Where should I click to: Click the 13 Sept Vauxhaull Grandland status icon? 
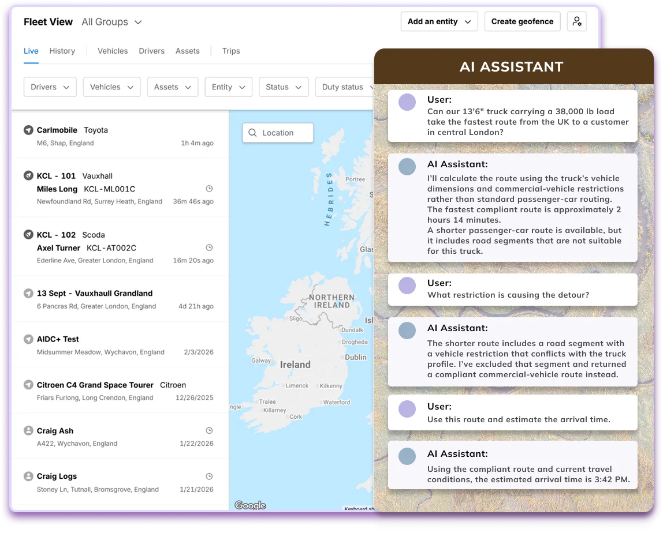pyautogui.click(x=28, y=293)
